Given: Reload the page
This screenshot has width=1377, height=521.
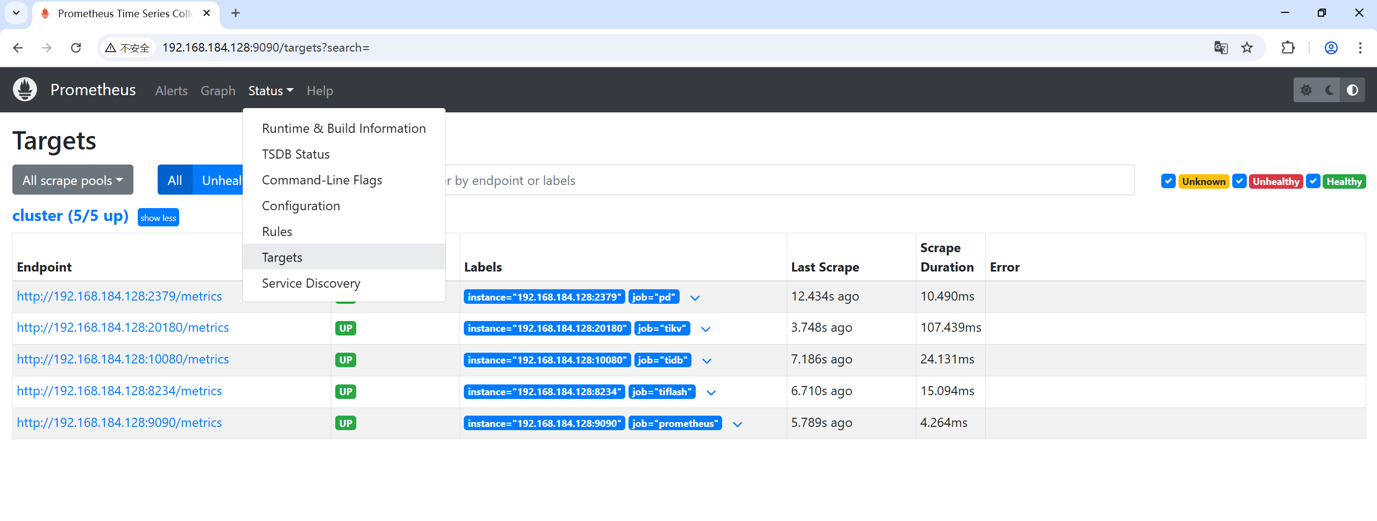Looking at the screenshot, I should coord(76,48).
